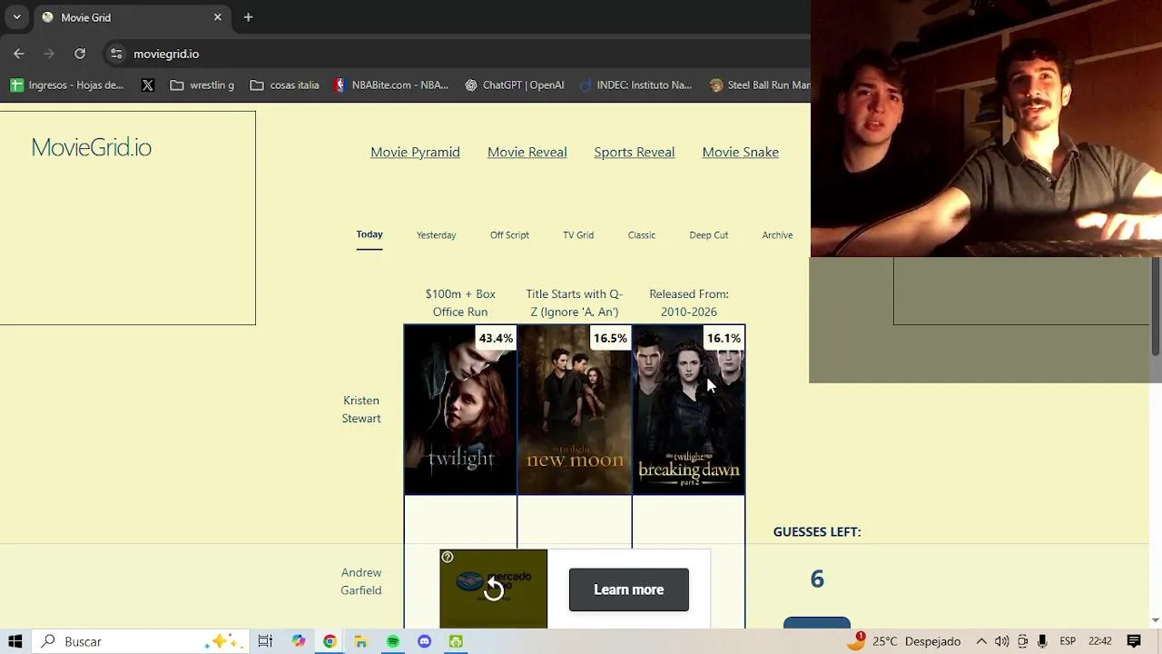Open the Ingresos - Hojas de... bookmark

[66, 85]
